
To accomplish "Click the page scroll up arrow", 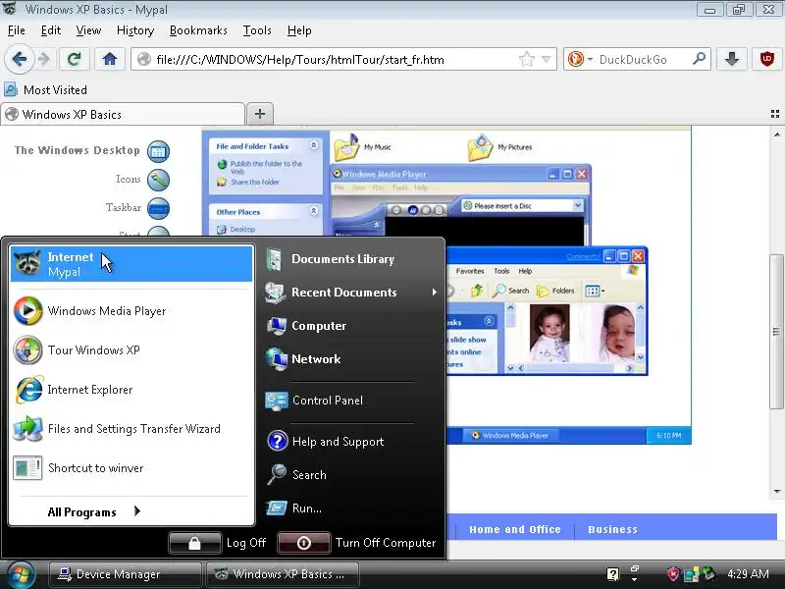I will pyautogui.click(x=776, y=134).
